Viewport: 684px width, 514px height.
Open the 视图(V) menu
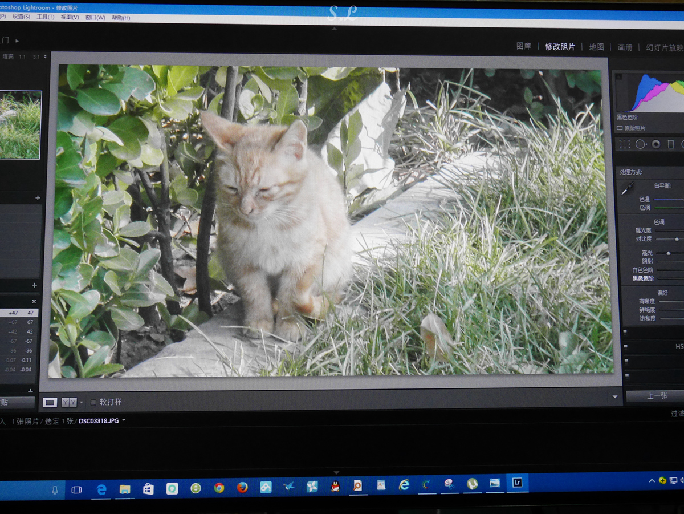(70, 17)
